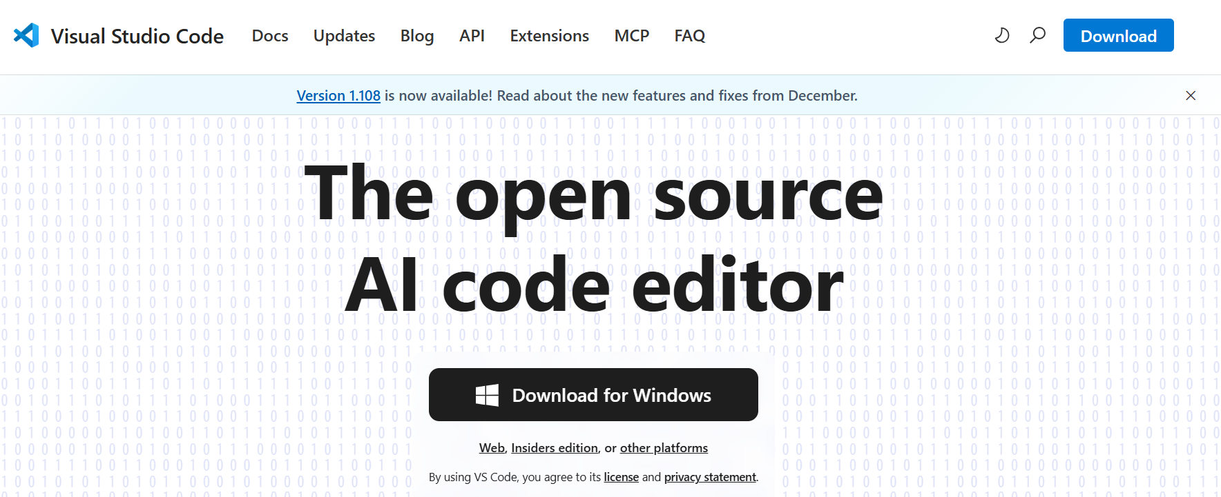The height and width of the screenshot is (497, 1221).
Task: Open the FAQ page
Action: (x=690, y=36)
